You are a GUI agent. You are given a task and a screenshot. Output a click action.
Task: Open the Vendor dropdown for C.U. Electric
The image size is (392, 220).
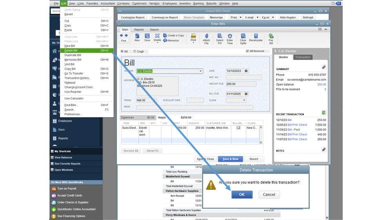point(201,71)
